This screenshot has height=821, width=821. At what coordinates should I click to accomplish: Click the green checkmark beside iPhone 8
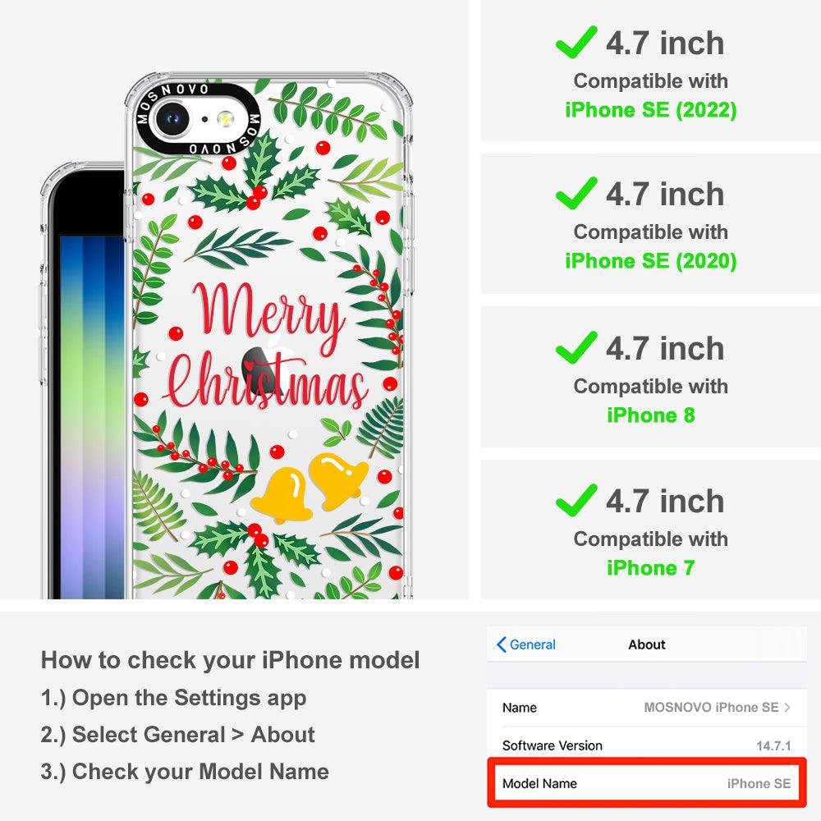click(x=576, y=347)
